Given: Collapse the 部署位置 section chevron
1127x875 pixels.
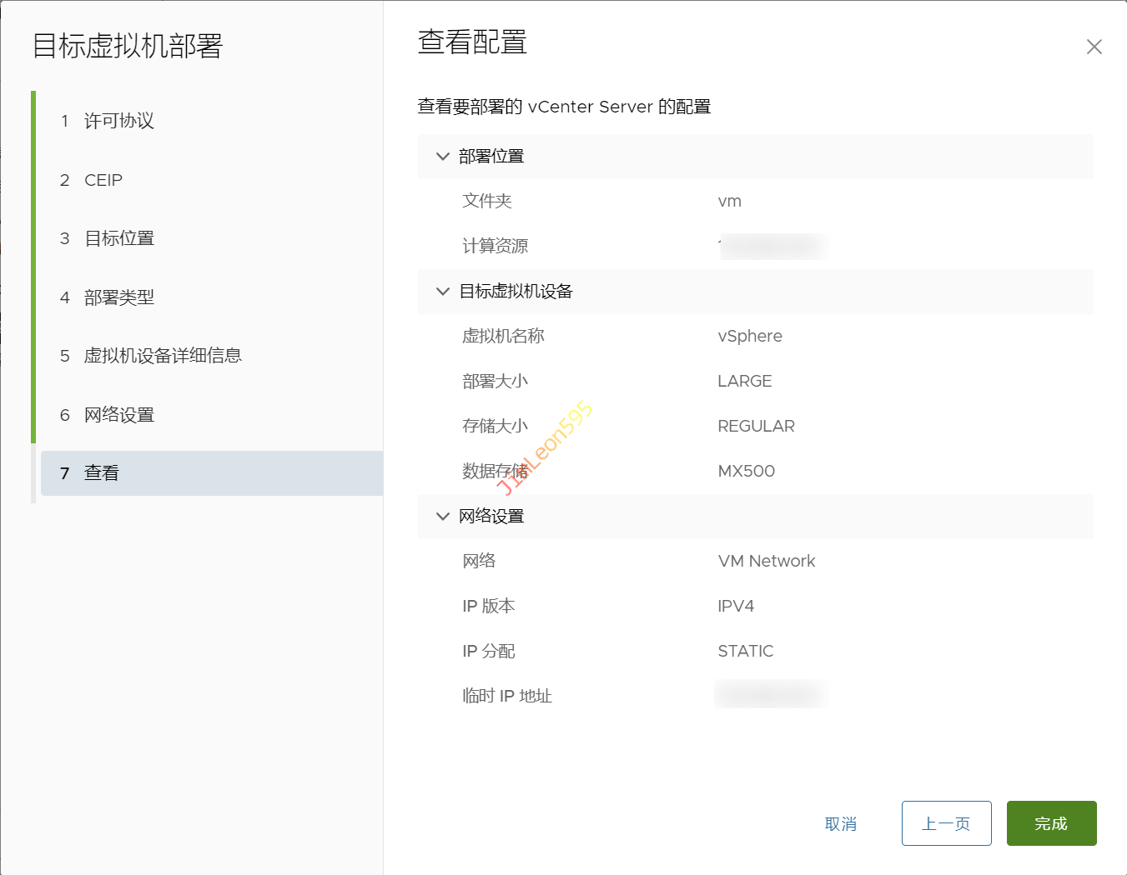Looking at the screenshot, I should pos(443,157).
